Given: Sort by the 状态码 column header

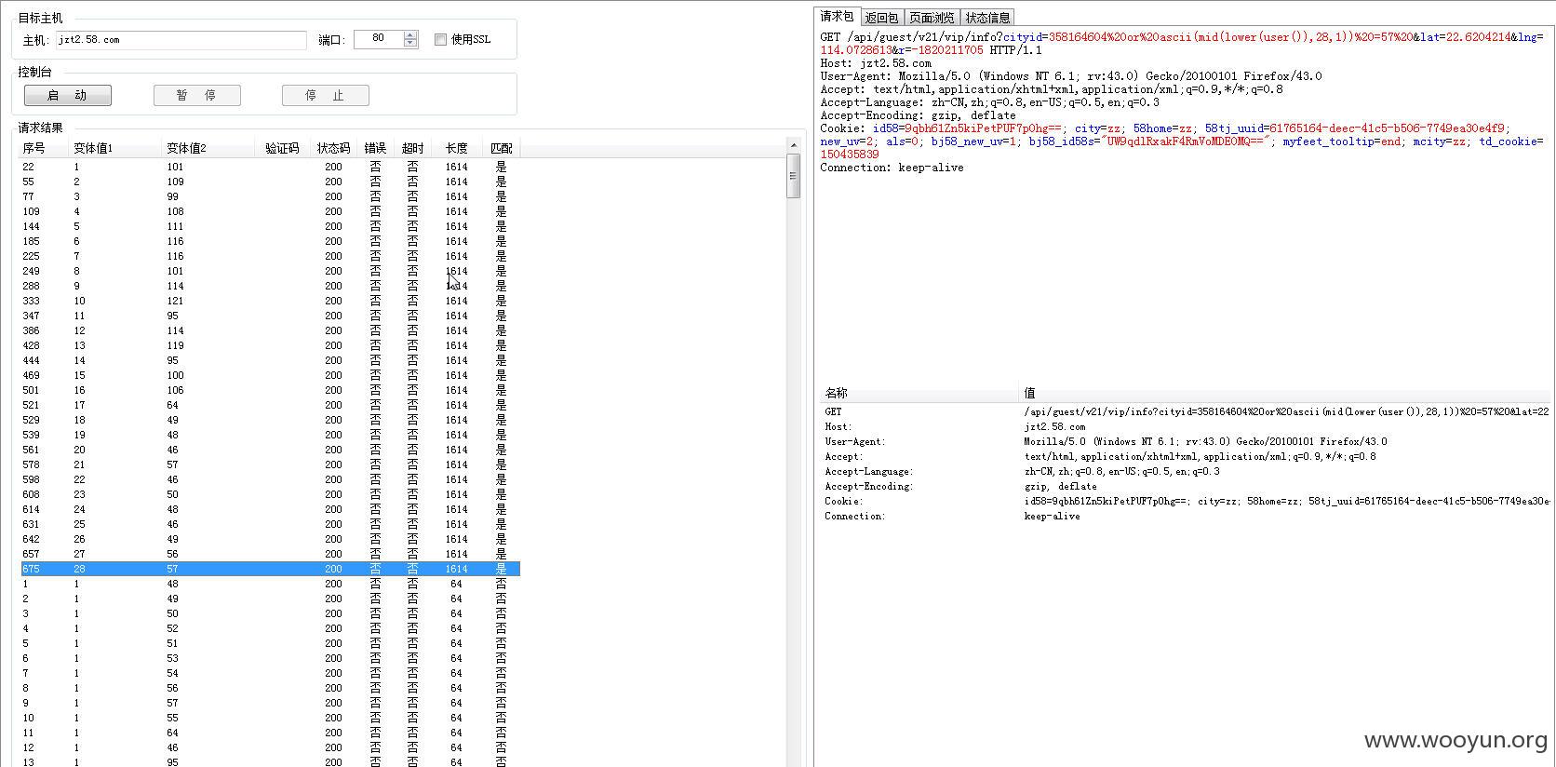Looking at the screenshot, I should [333, 148].
